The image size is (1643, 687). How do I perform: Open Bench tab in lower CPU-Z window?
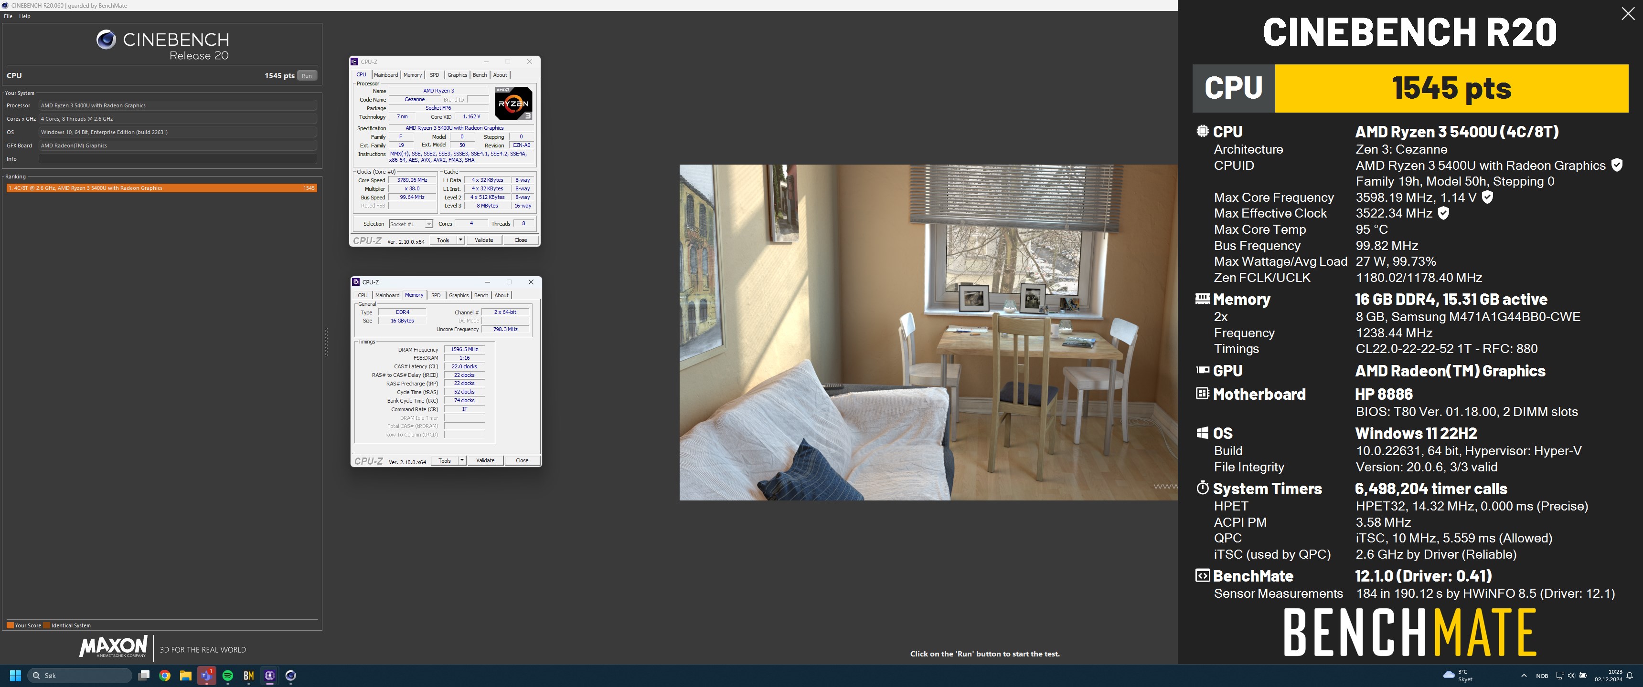click(481, 295)
